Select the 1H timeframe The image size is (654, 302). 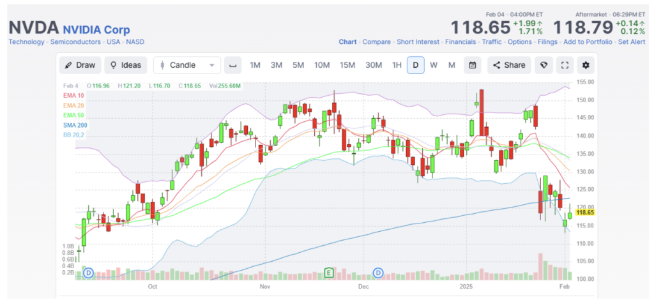[397, 65]
